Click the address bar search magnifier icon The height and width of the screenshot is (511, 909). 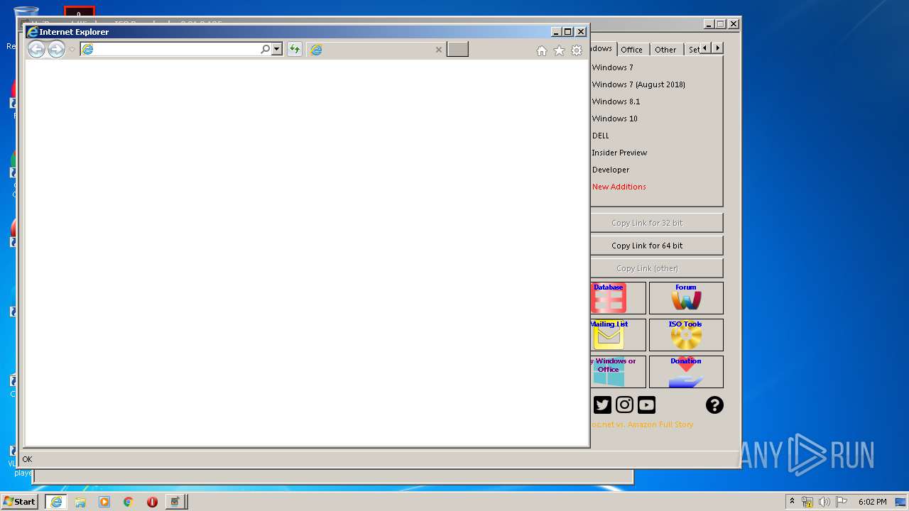(x=266, y=49)
